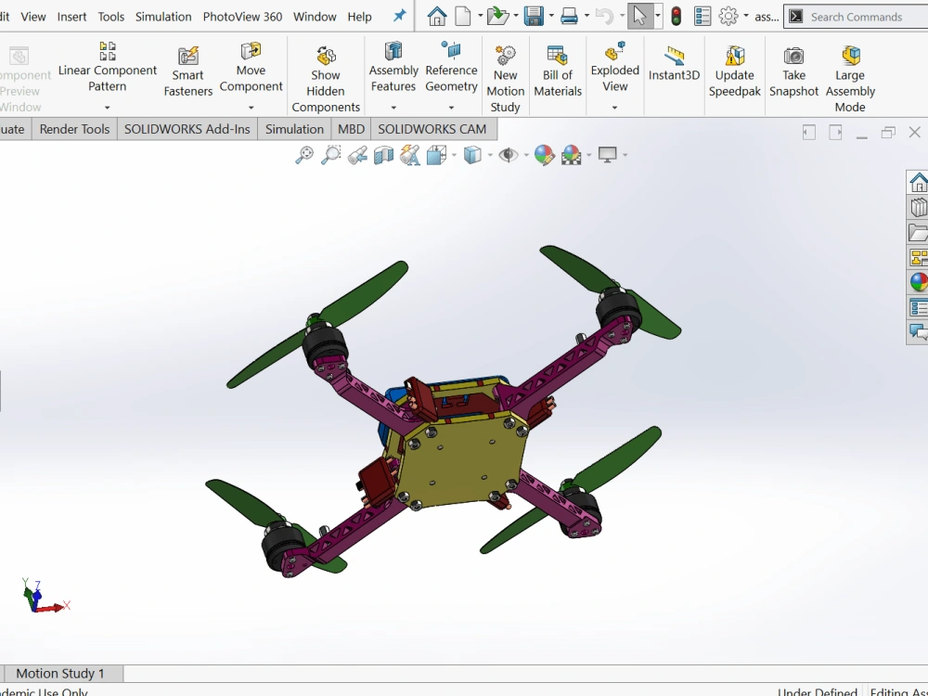Screen dimensions: 928x696
Task: Take Snapshot of the assembly
Action: click(x=793, y=72)
